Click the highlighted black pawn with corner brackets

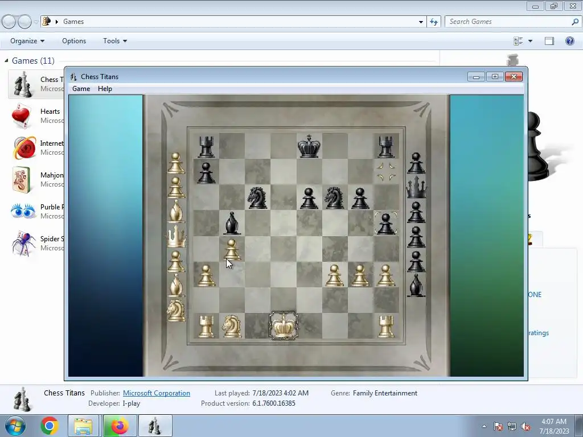pyautogui.click(x=386, y=223)
